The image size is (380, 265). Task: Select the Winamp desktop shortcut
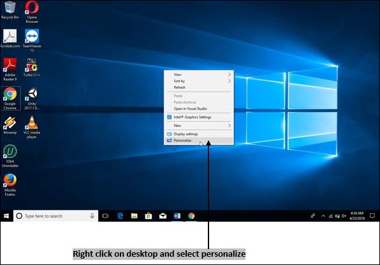click(10, 125)
